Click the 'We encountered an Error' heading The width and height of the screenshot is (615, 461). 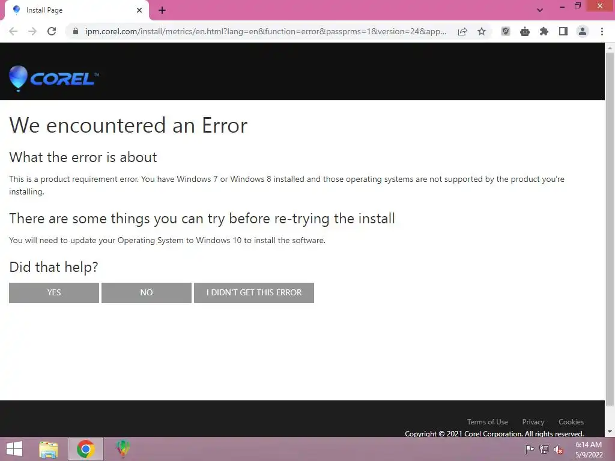[x=129, y=125]
